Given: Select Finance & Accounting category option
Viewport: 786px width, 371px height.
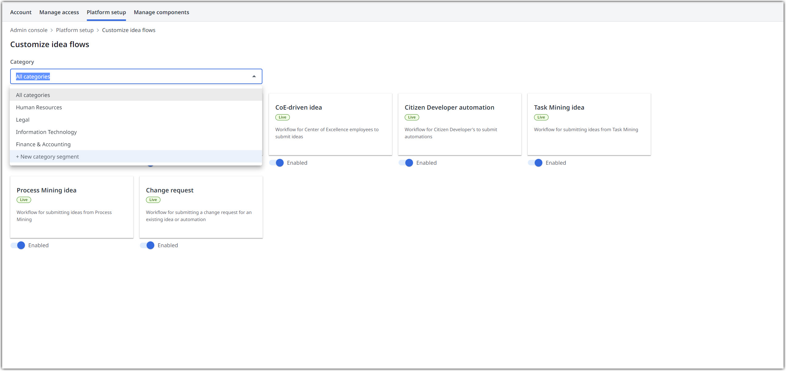Looking at the screenshot, I should coord(43,144).
